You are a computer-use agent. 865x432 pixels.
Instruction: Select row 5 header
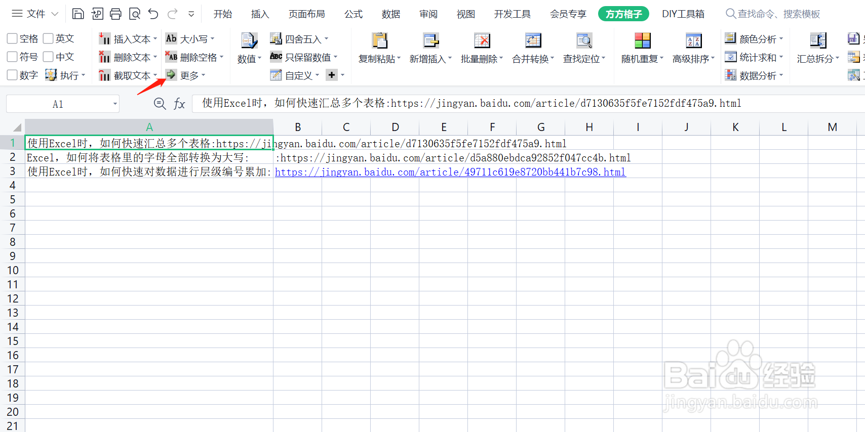[x=13, y=199]
